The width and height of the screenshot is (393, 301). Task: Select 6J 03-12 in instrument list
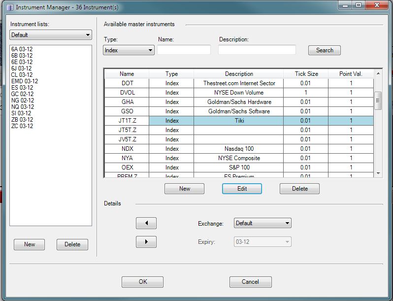(x=21, y=68)
